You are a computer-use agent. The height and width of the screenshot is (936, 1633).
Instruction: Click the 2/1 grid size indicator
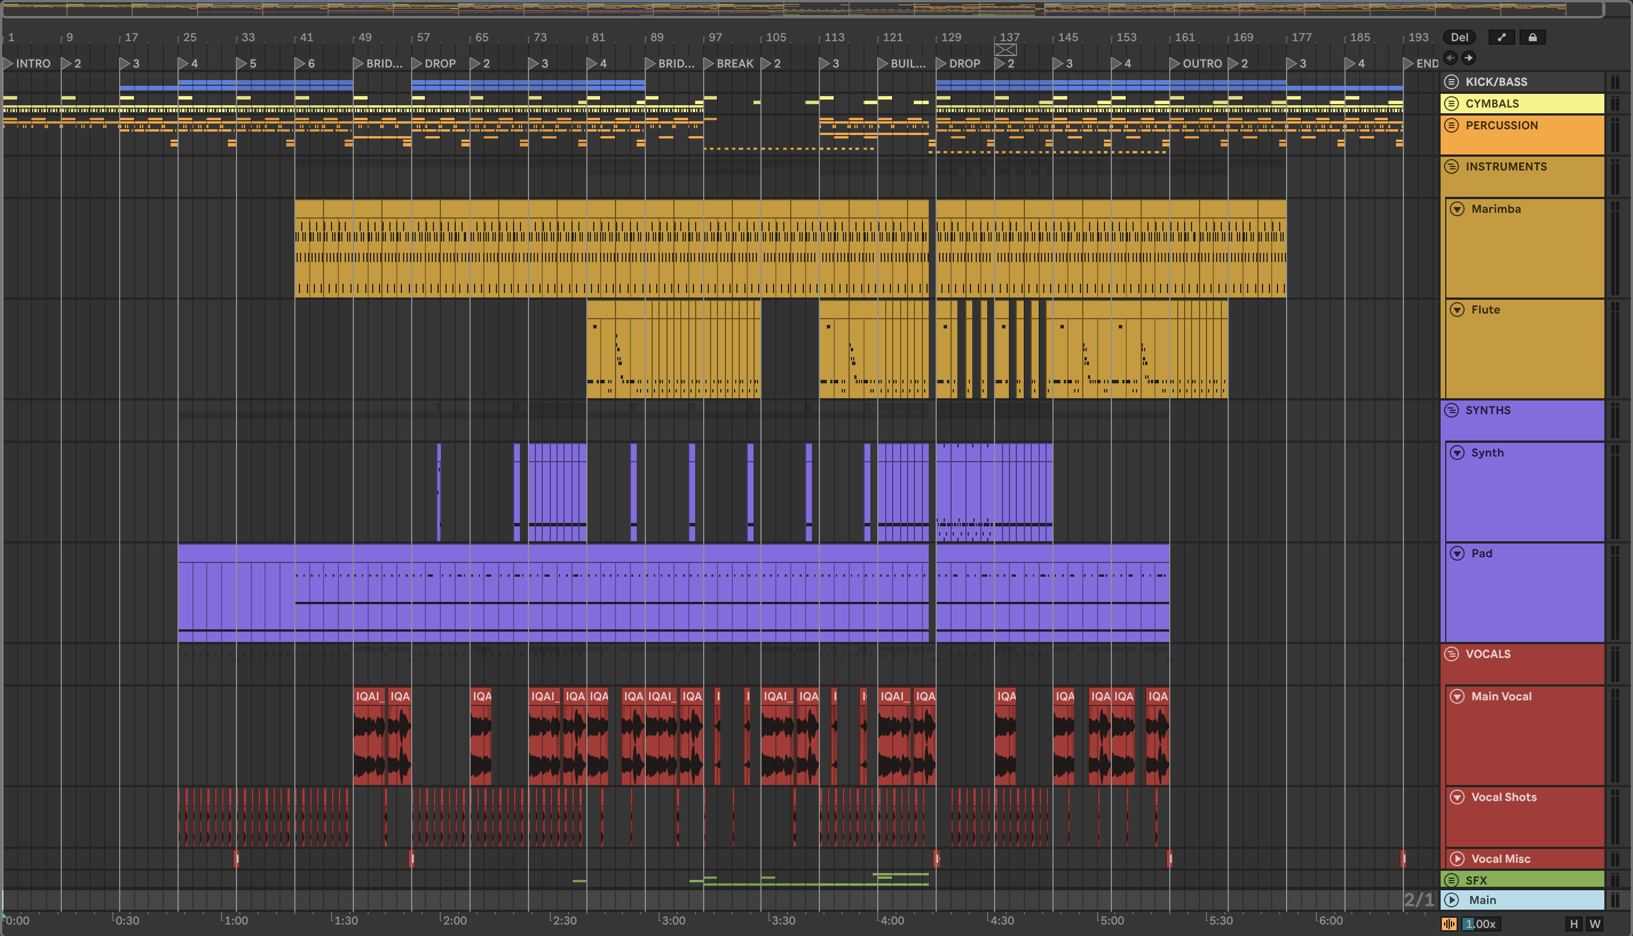click(x=1419, y=899)
